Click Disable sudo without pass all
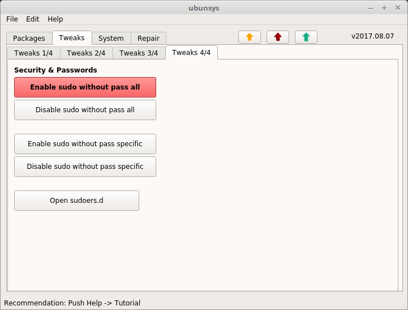 pyautogui.click(x=85, y=110)
